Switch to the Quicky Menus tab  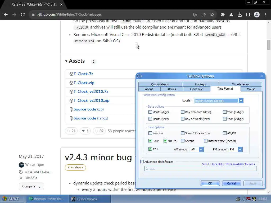click(160, 84)
